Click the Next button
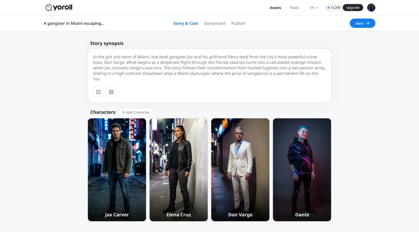Screen dimensions: 419x232 click(362, 24)
